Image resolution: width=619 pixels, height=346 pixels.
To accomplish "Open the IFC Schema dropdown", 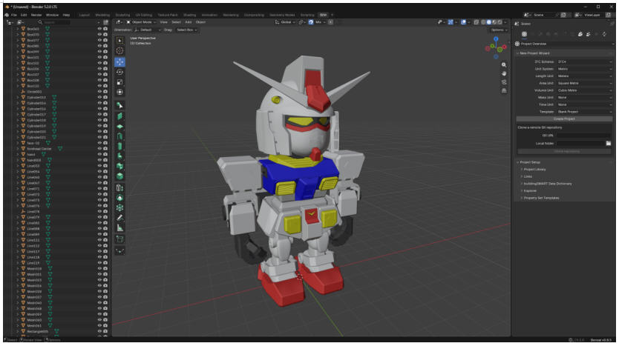I will pyautogui.click(x=584, y=62).
